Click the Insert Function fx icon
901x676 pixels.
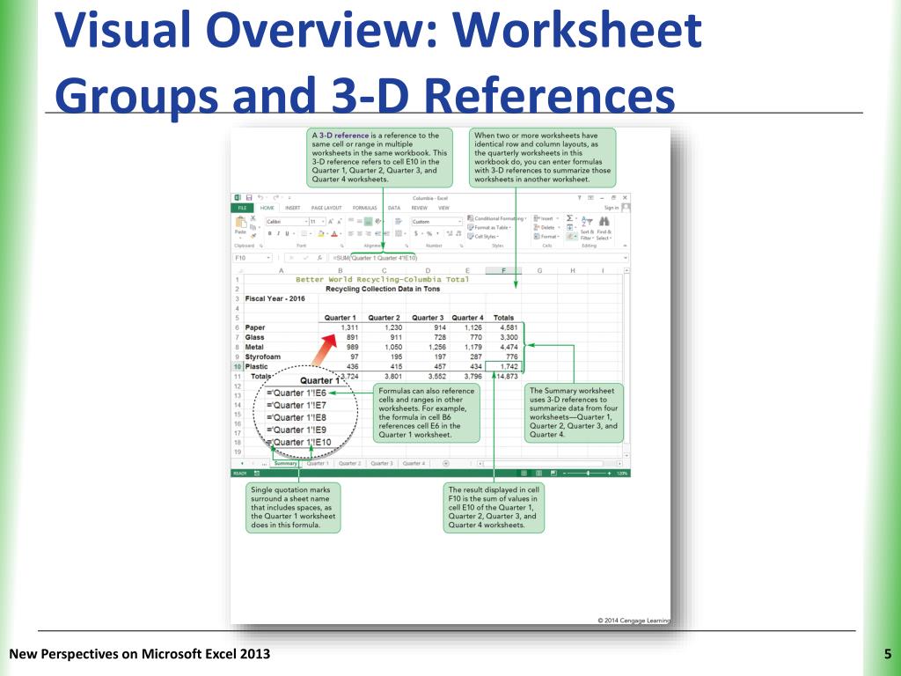point(319,258)
